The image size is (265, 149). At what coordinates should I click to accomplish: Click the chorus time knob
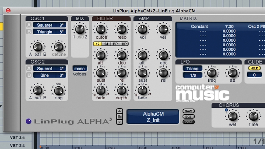click(x=253, y=116)
